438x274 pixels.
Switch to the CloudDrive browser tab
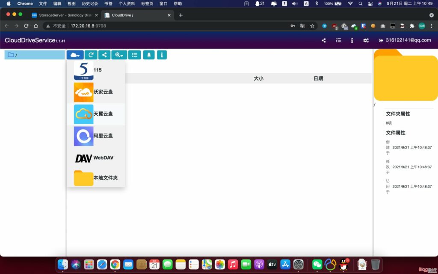137,15
